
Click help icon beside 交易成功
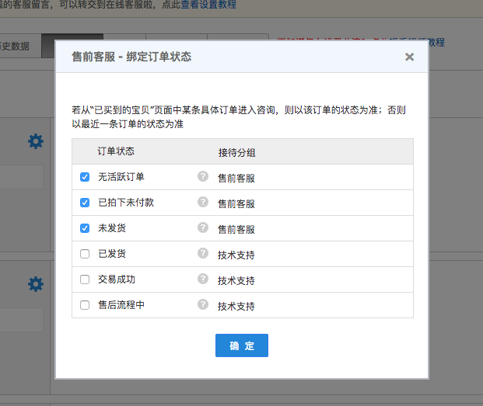click(203, 279)
